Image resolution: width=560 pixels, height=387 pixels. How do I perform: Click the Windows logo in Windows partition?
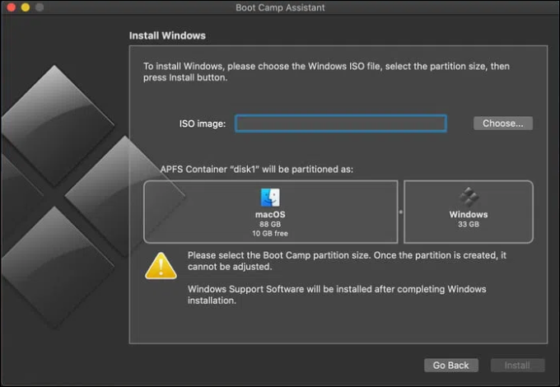coord(469,196)
